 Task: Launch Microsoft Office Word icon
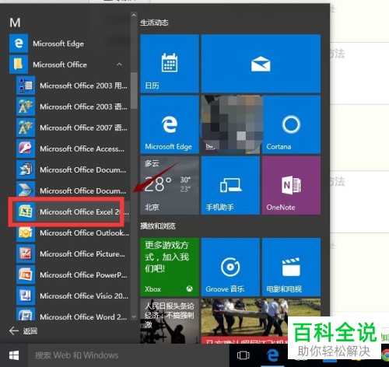click(26, 315)
